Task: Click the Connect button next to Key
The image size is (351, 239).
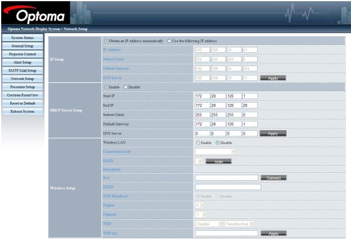Action: pos(273,178)
